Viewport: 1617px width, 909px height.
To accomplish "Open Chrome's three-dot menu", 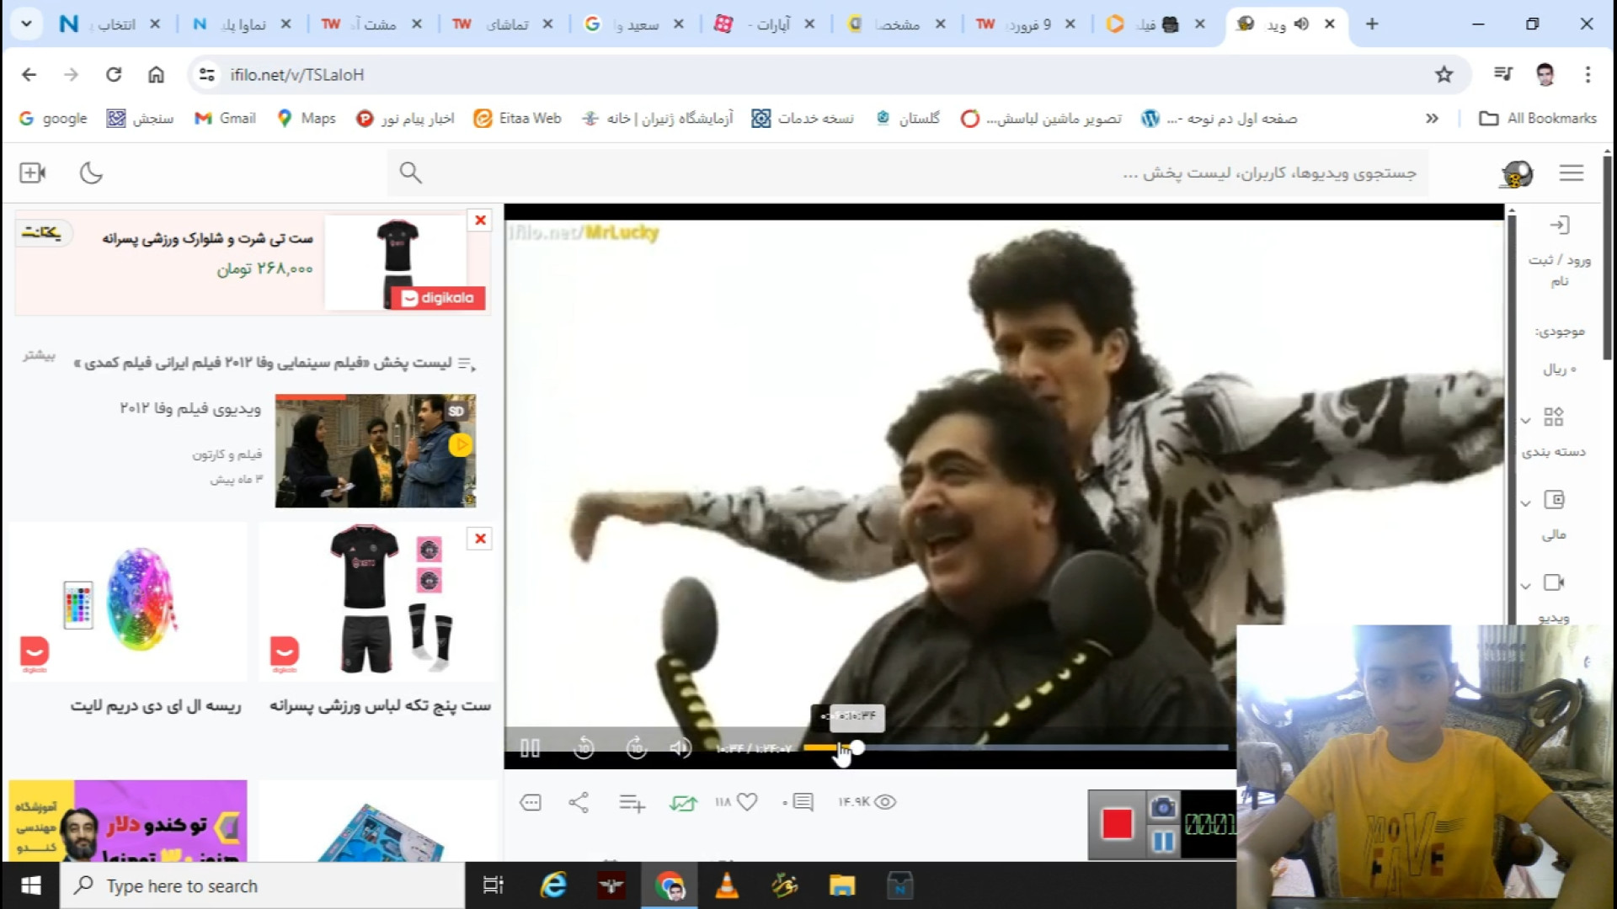I will (x=1588, y=74).
